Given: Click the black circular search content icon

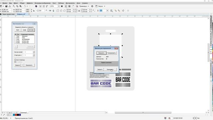Looking at the screenshot, I should (x=36, y=6).
